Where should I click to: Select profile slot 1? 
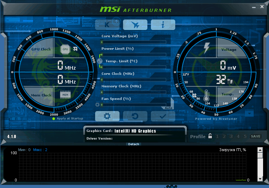[x=217, y=136]
